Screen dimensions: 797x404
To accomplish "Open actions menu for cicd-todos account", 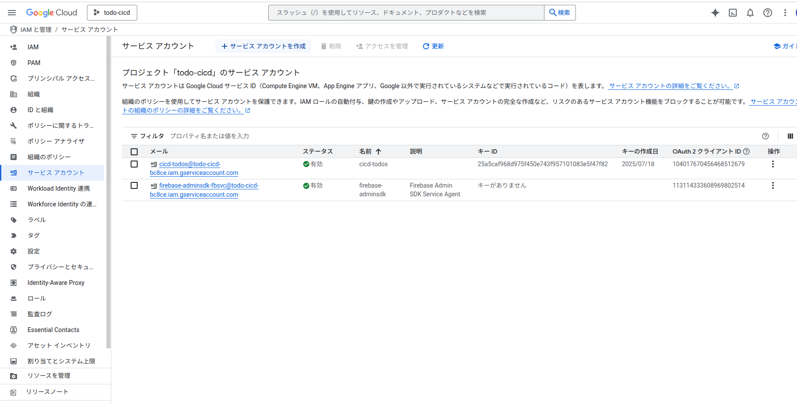I will tap(773, 164).
